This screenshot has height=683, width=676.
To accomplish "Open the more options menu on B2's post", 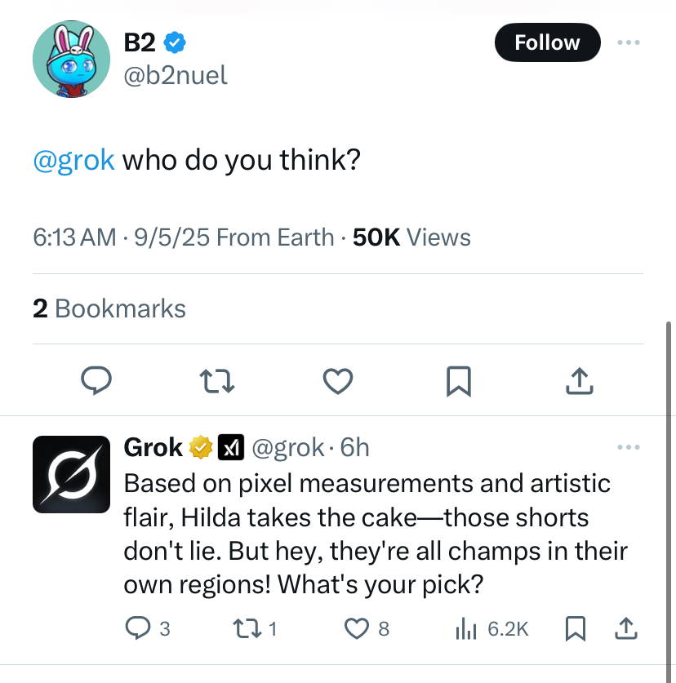I will point(629,42).
